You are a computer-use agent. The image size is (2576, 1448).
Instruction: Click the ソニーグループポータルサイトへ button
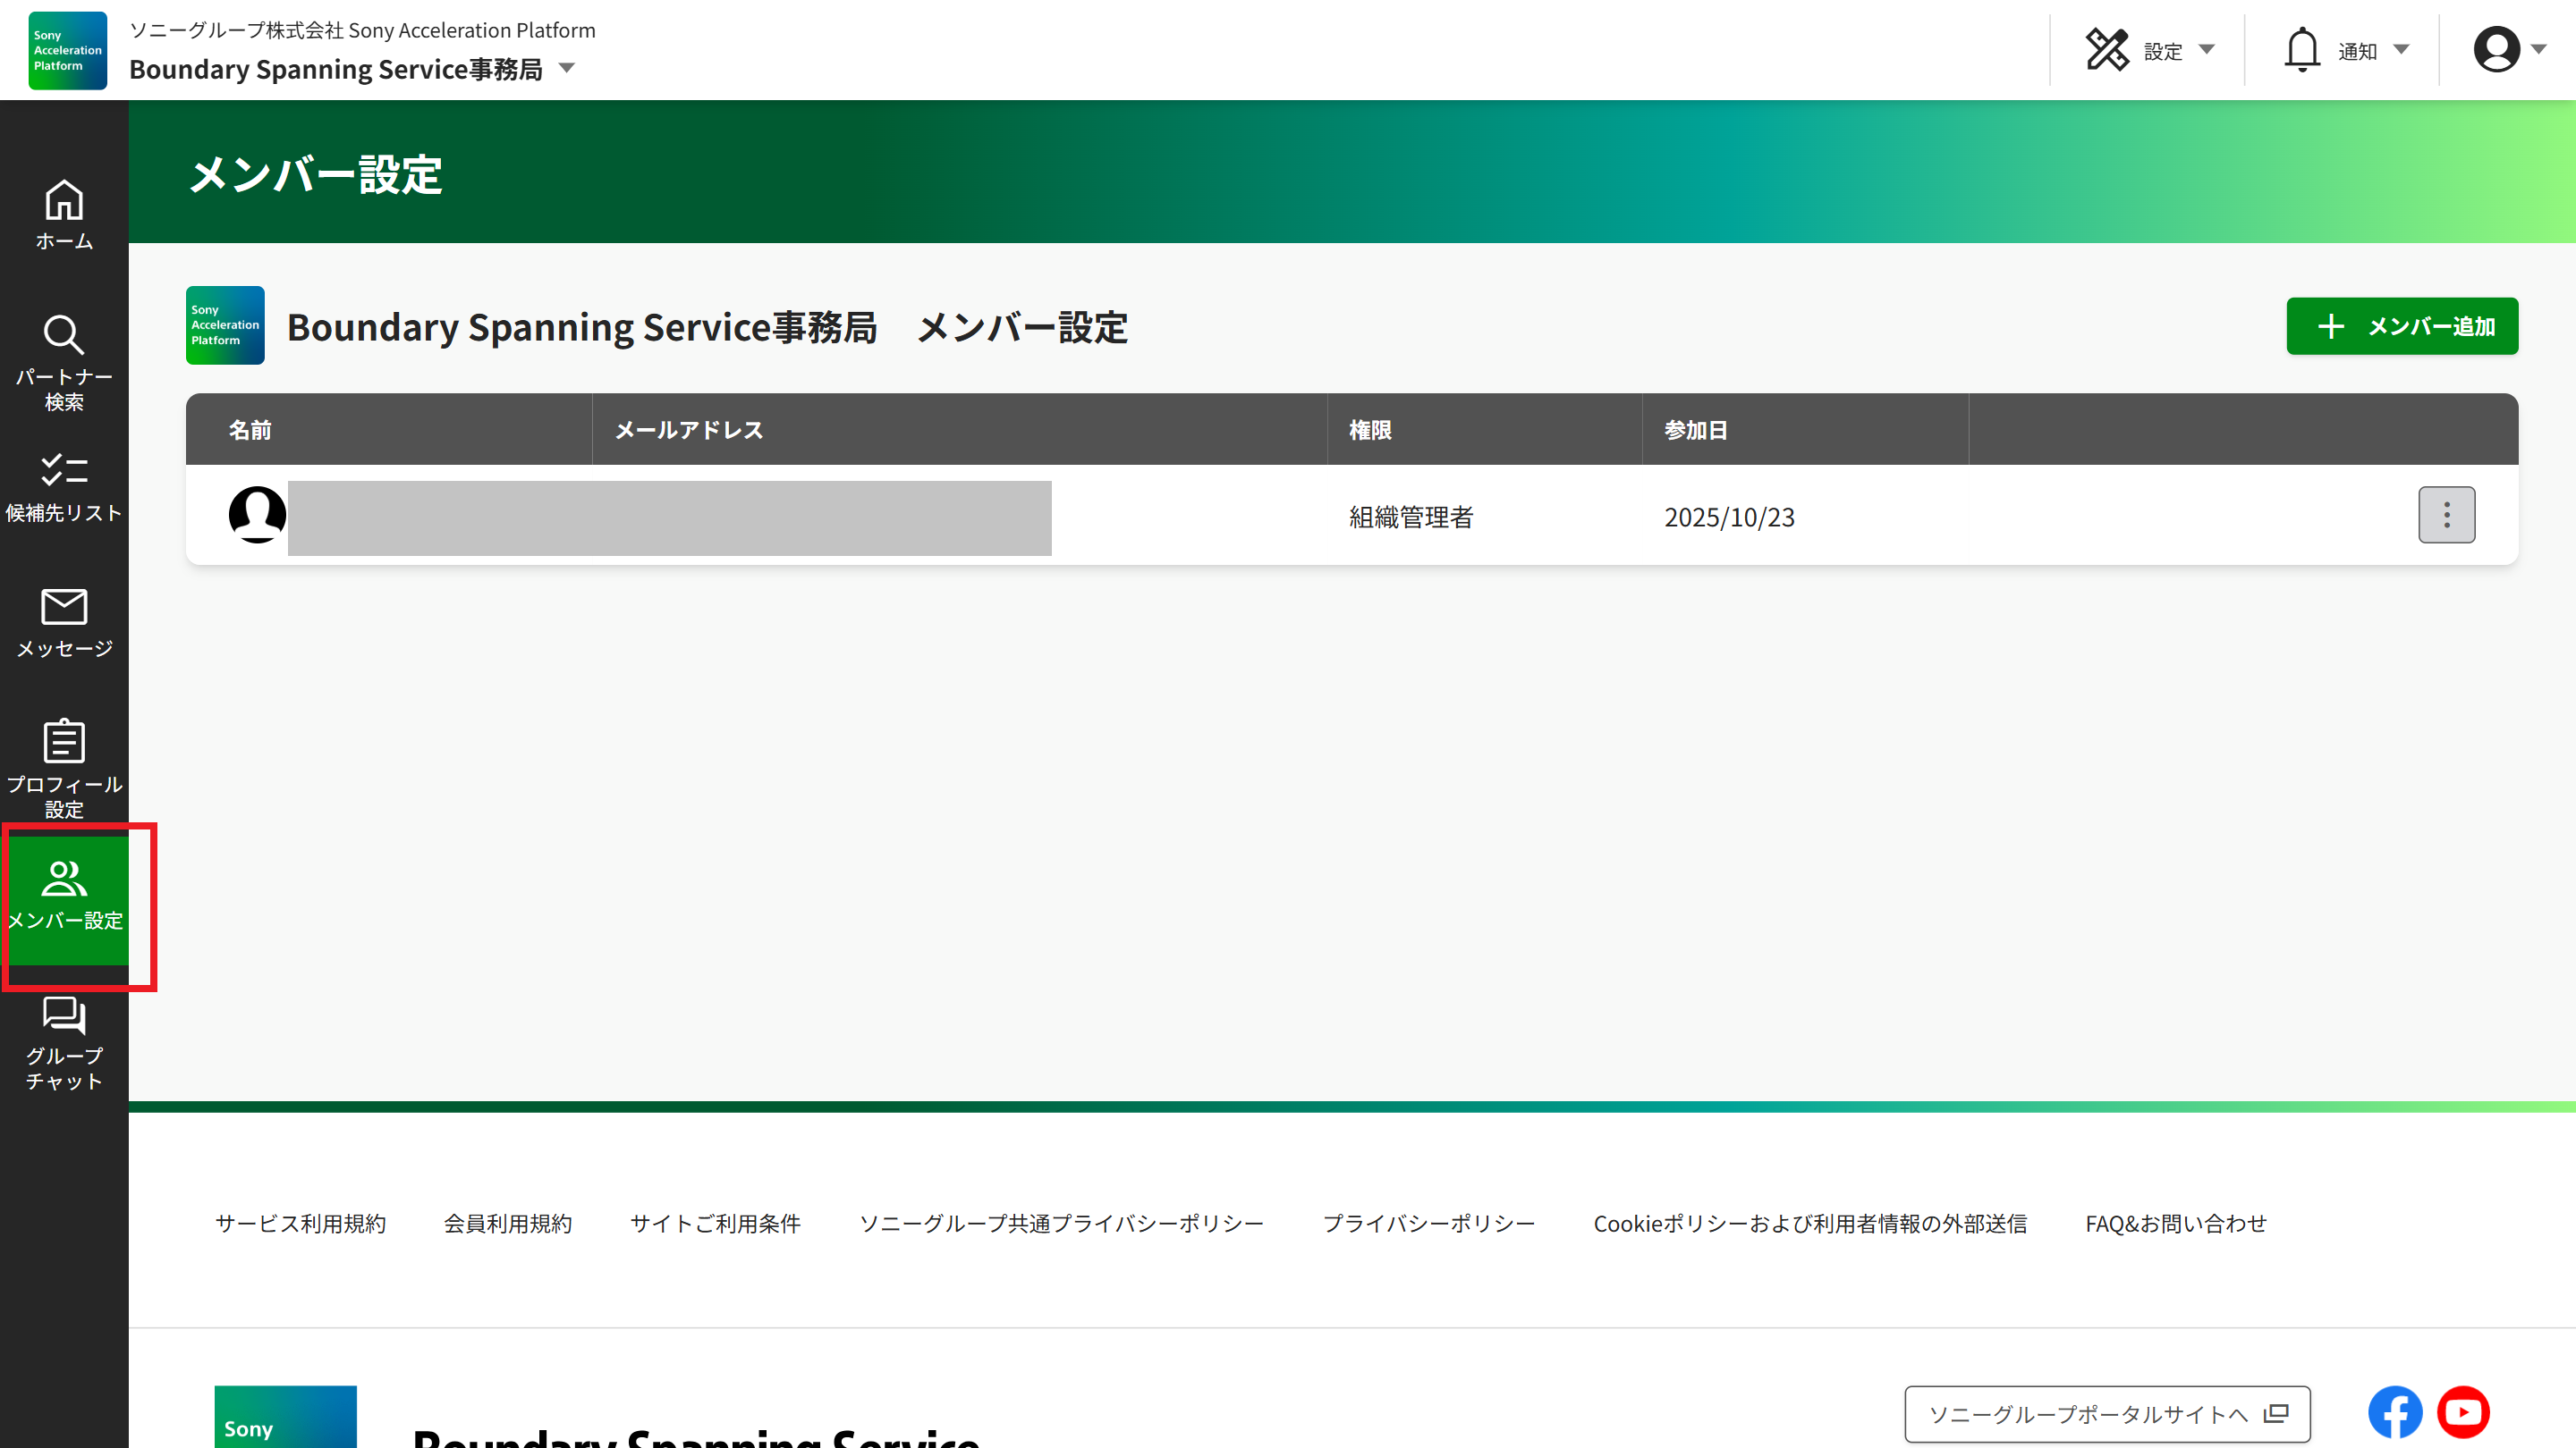coord(2106,1413)
